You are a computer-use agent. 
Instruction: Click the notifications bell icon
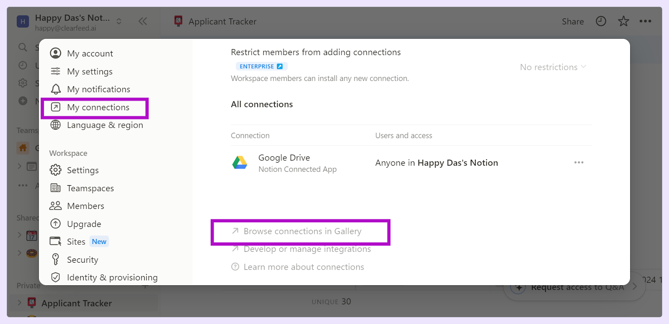click(x=56, y=89)
